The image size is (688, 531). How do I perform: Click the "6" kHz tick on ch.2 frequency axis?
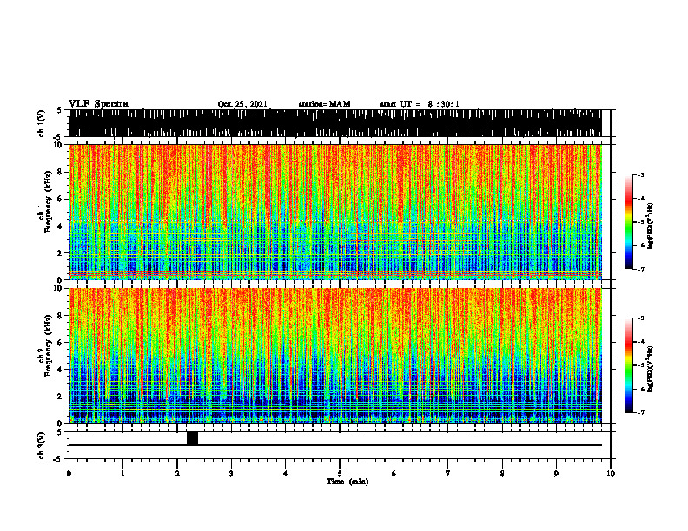62,342
